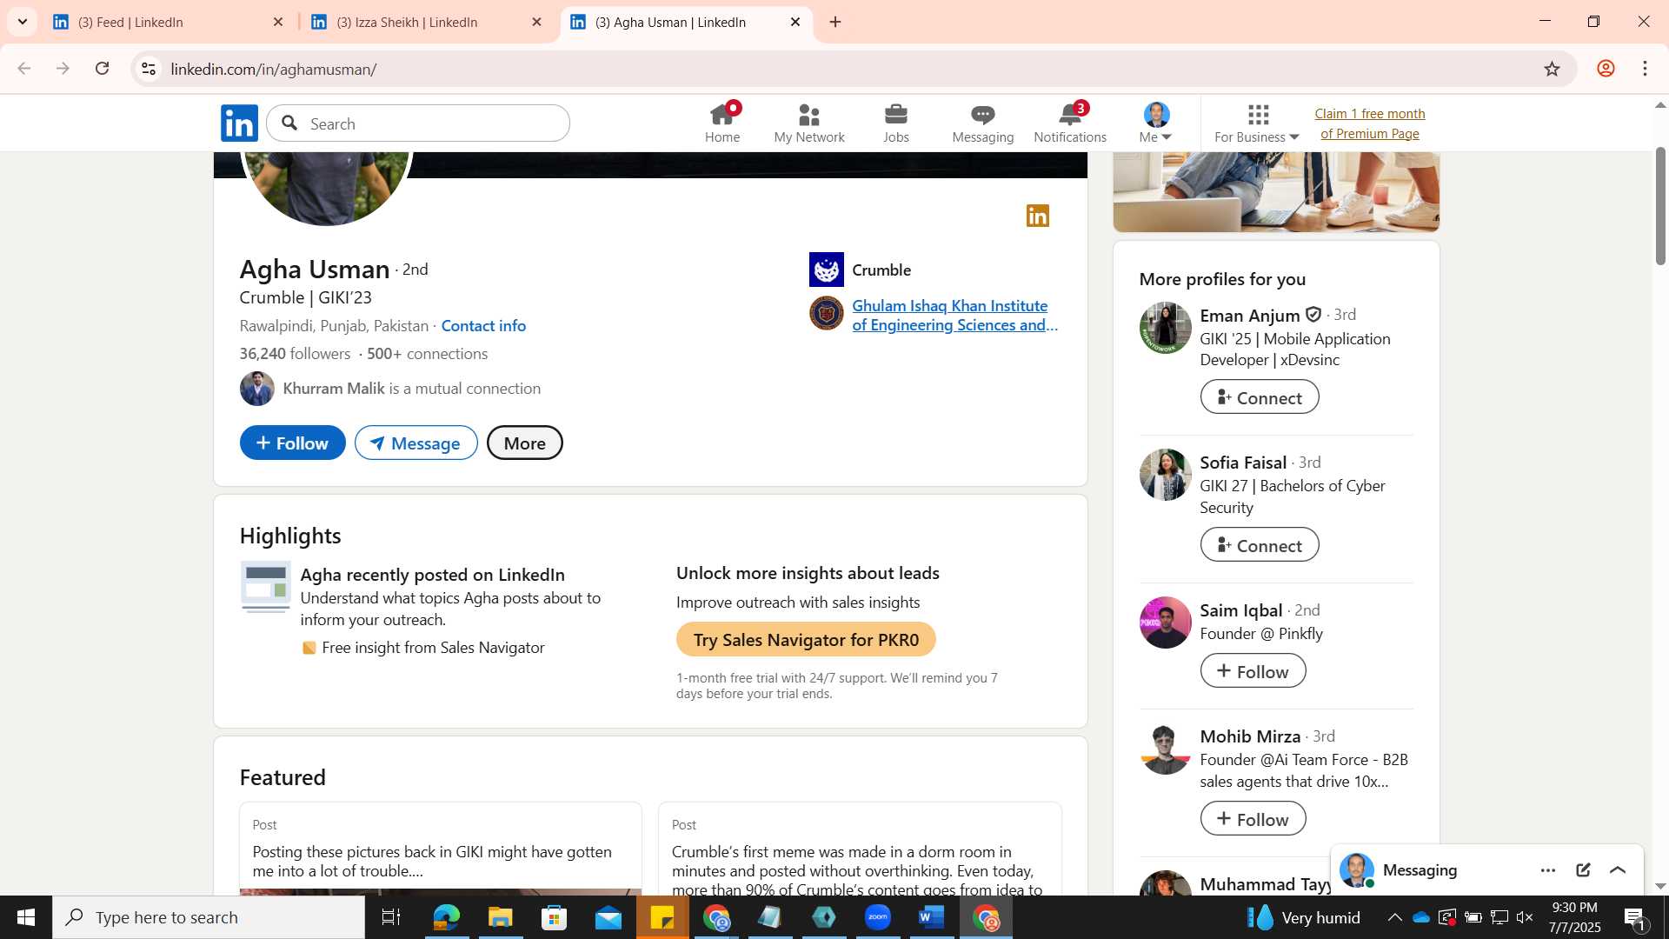Image resolution: width=1669 pixels, height=939 pixels.
Task: Open the Jobs briefcase icon
Action: pos(896,123)
